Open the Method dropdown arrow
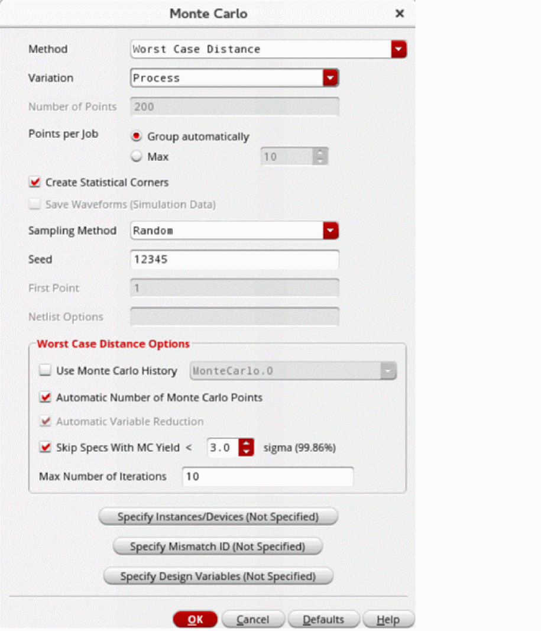The image size is (541, 631). (x=399, y=49)
